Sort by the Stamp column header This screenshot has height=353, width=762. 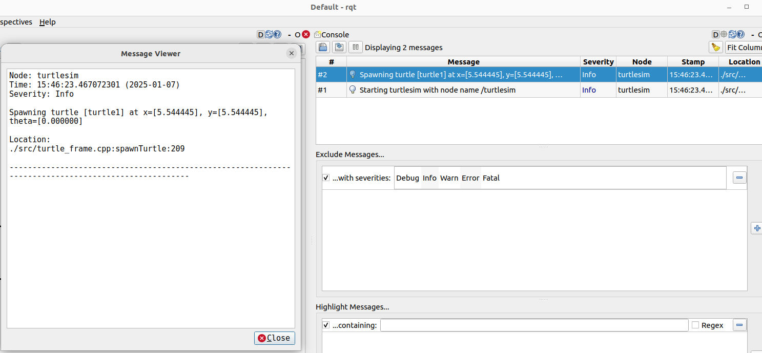click(x=693, y=62)
